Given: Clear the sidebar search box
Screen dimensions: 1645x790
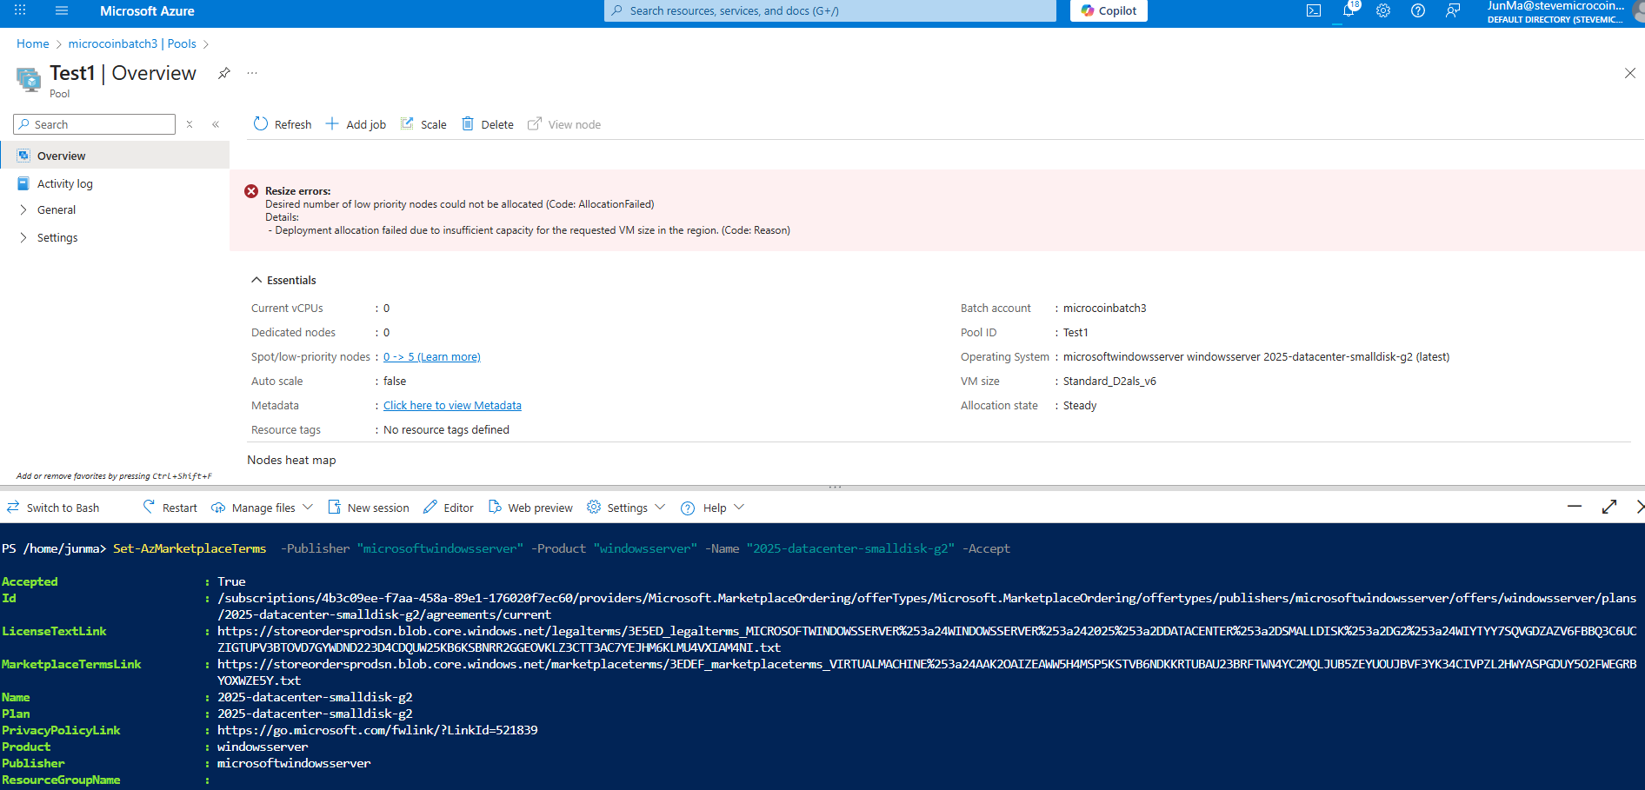Looking at the screenshot, I should tap(190, 124).
